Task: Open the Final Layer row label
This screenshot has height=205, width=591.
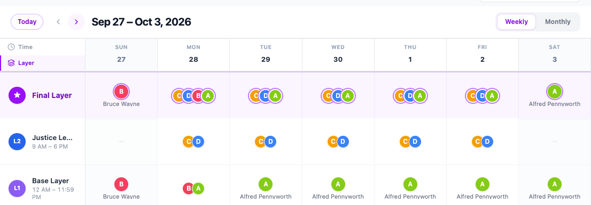Action: (52, 95)
